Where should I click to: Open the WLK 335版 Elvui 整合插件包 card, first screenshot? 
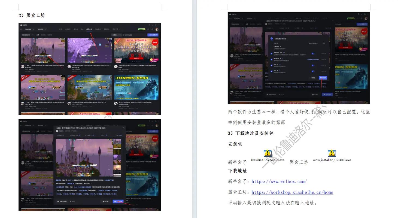point(43,87)
